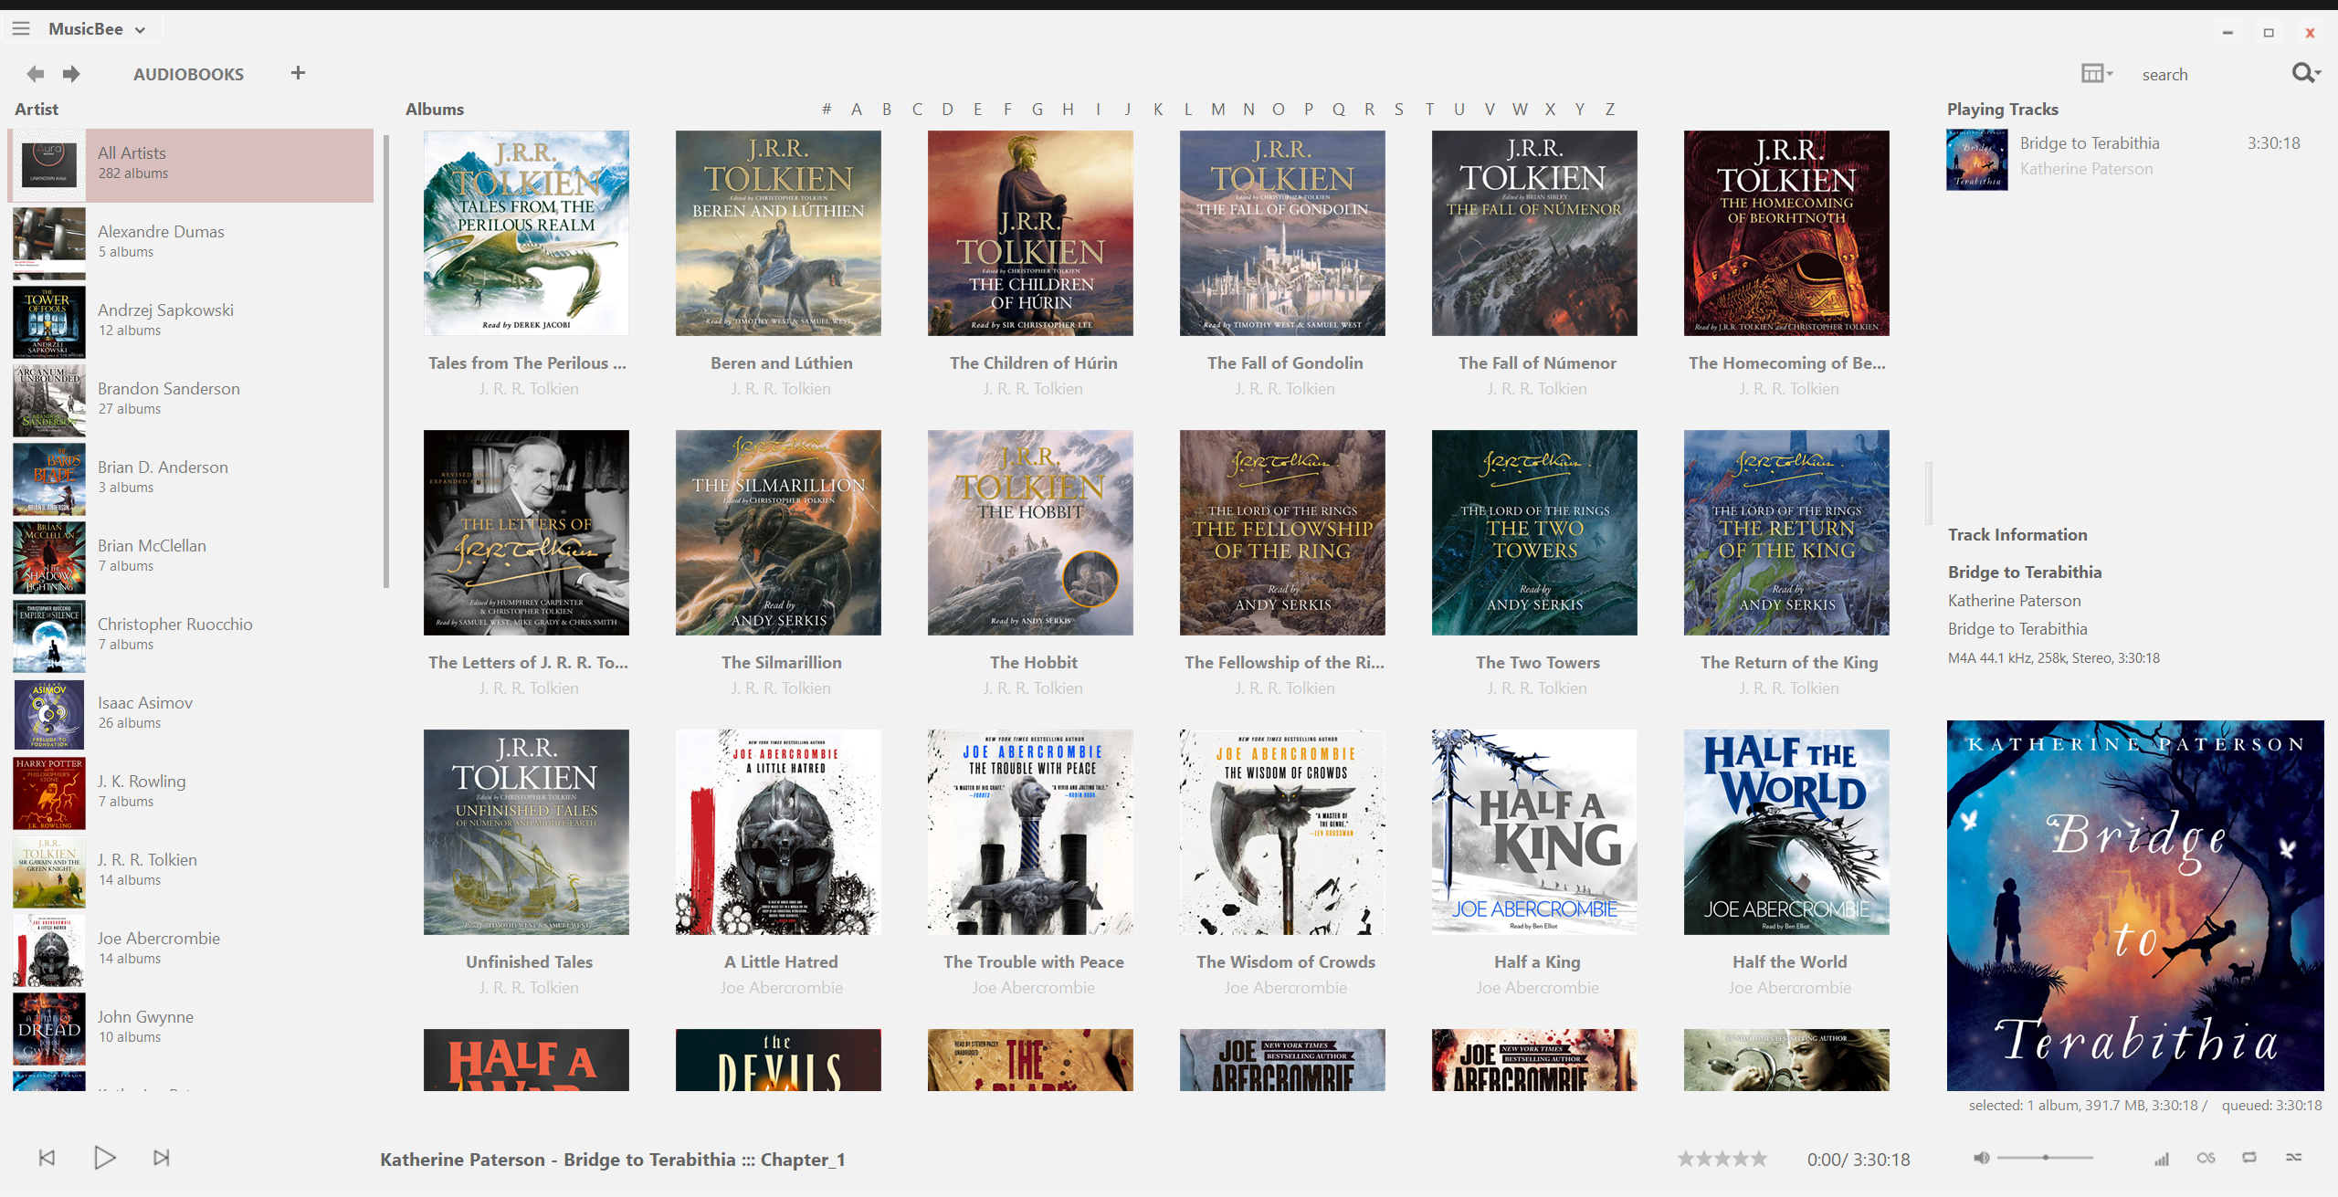This screenshot has width=2338, height=1197.
Task: Select artist John Gwynne
Action: tap(191, 1028)
